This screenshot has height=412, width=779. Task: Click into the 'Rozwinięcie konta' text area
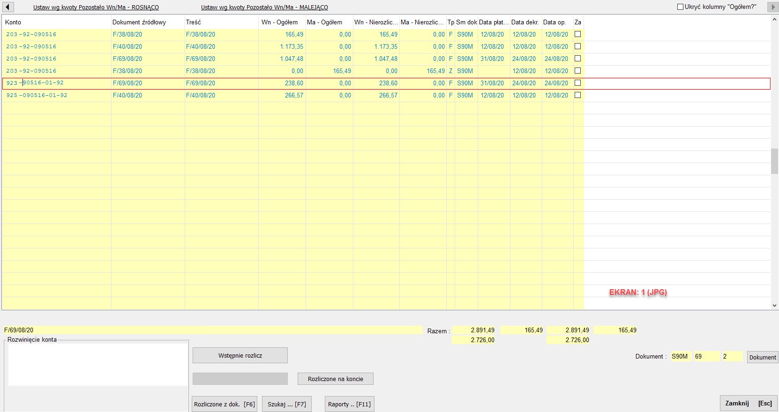[x=97, y=365]
